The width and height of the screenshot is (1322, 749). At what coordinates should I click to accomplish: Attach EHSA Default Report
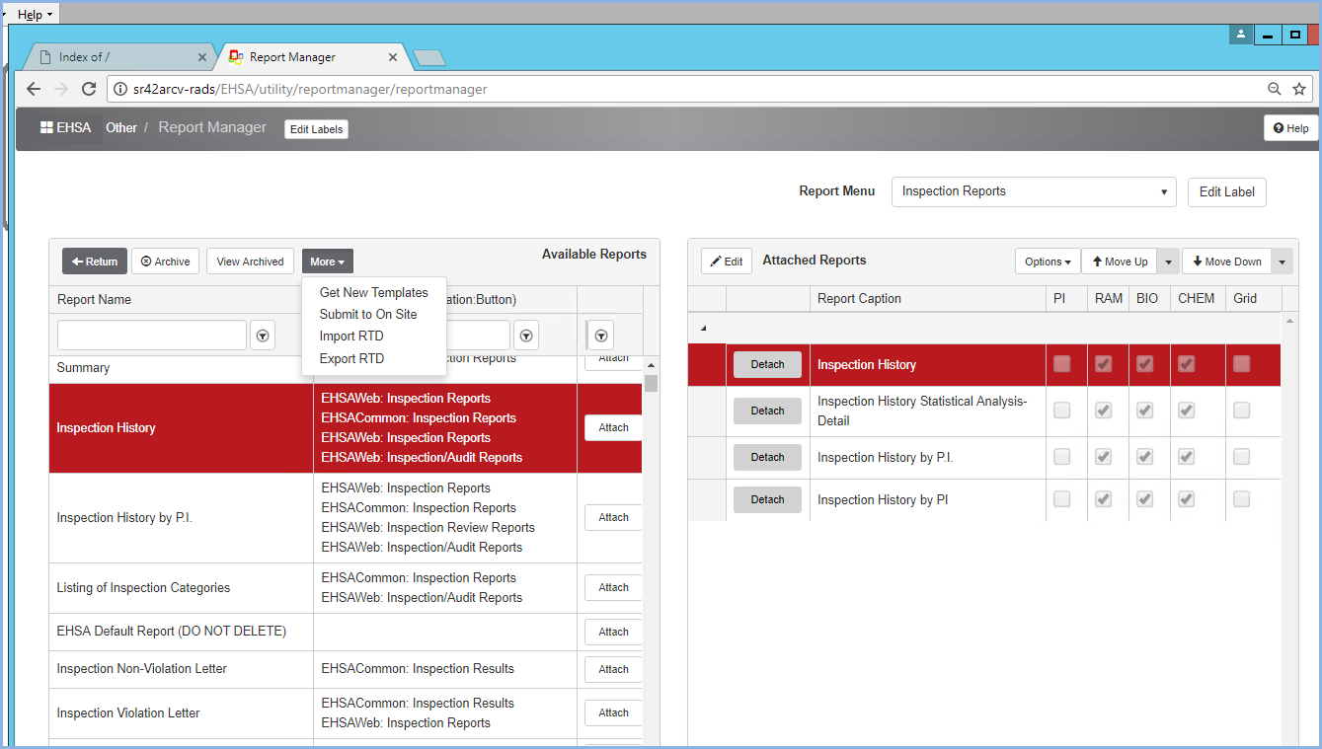[x=613, y=632]
